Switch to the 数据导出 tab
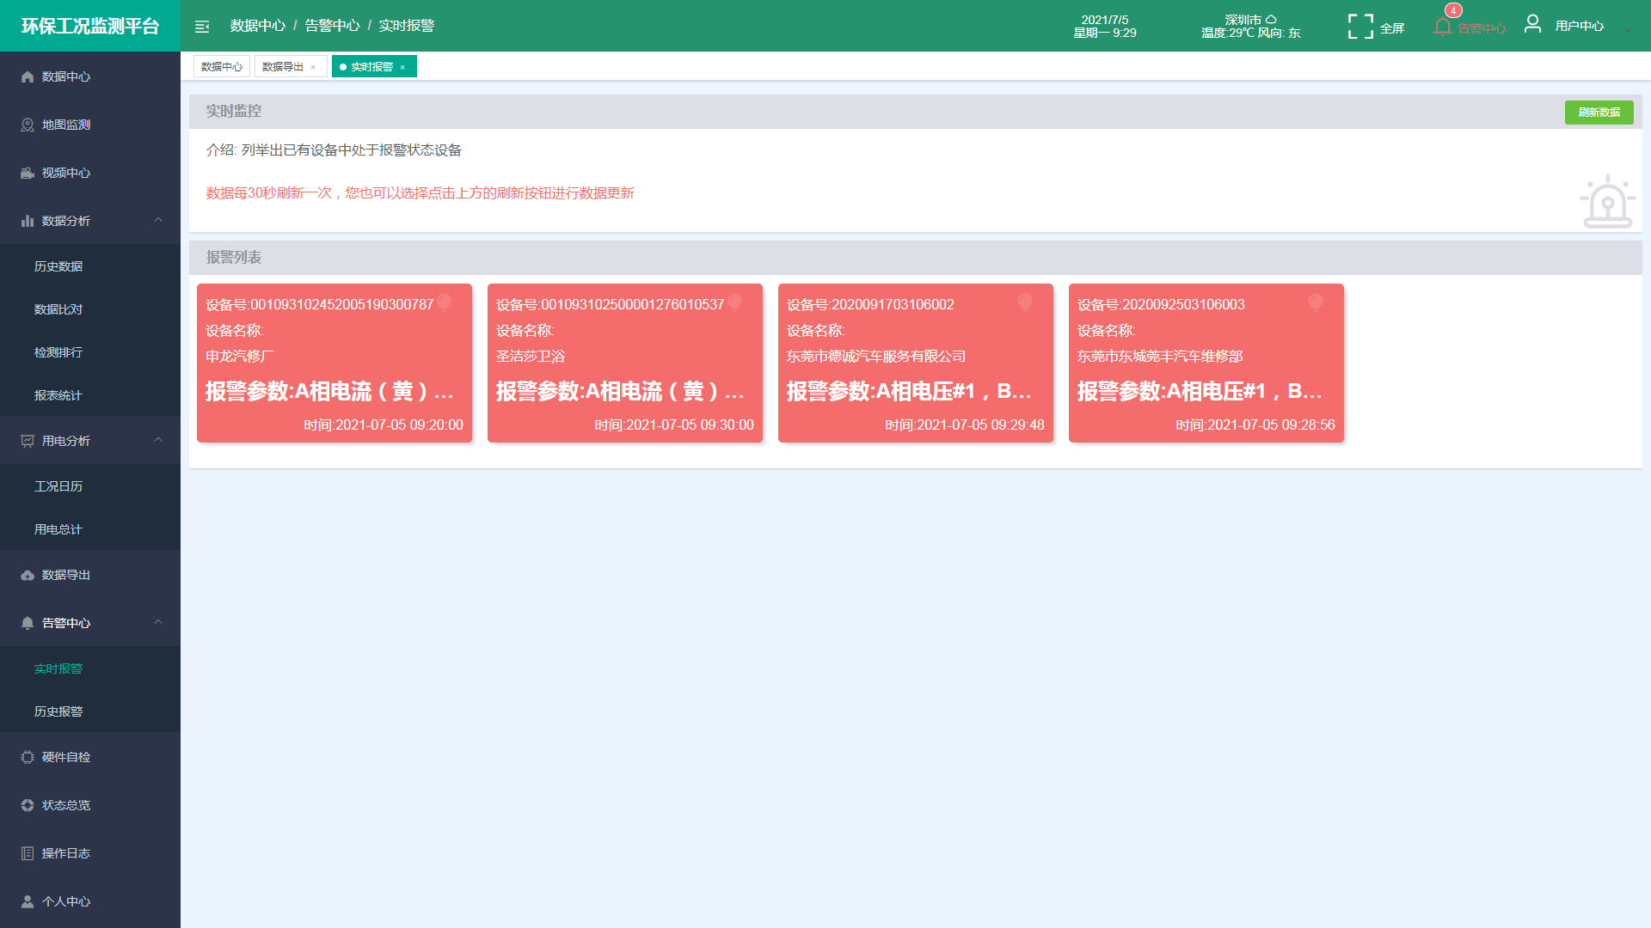The width and height of the screenshot is (1651, 928). pos(283,67)
